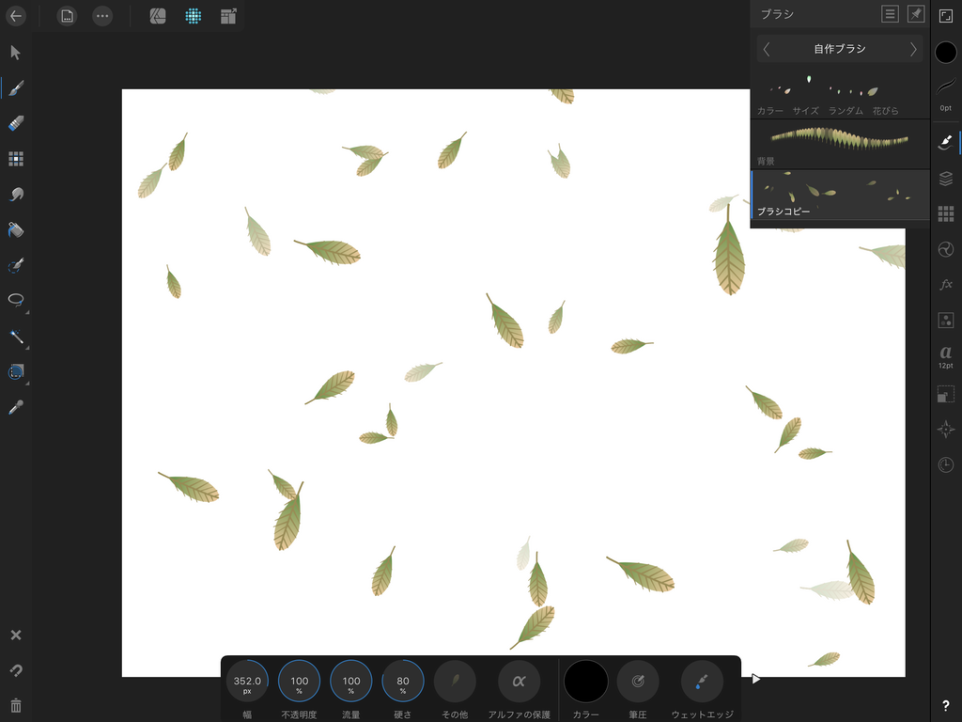Switch to the 自作ブラシ brush category
The height and width of the screenshot is (722, 962).
click(837, 48)
